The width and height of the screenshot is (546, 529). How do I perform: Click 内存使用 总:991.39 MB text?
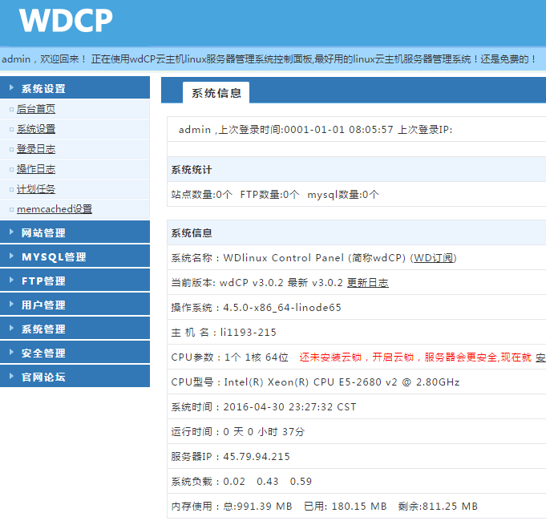pyautogui.click(x=232, y=507)
